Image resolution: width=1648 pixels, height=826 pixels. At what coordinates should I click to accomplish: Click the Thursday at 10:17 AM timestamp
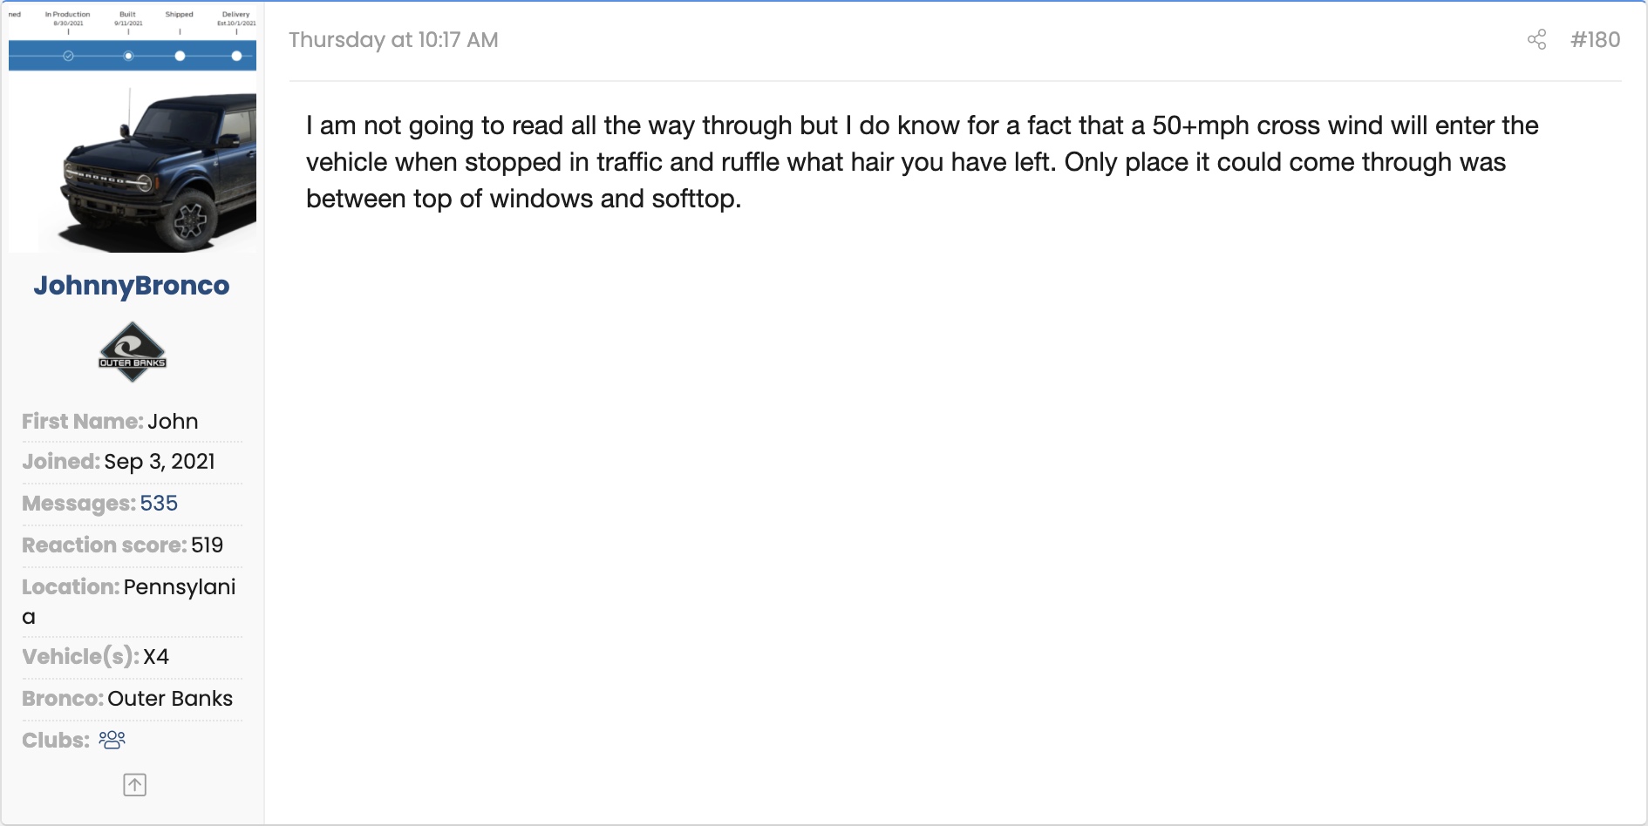pyautogui.click(x=393, y=40)
